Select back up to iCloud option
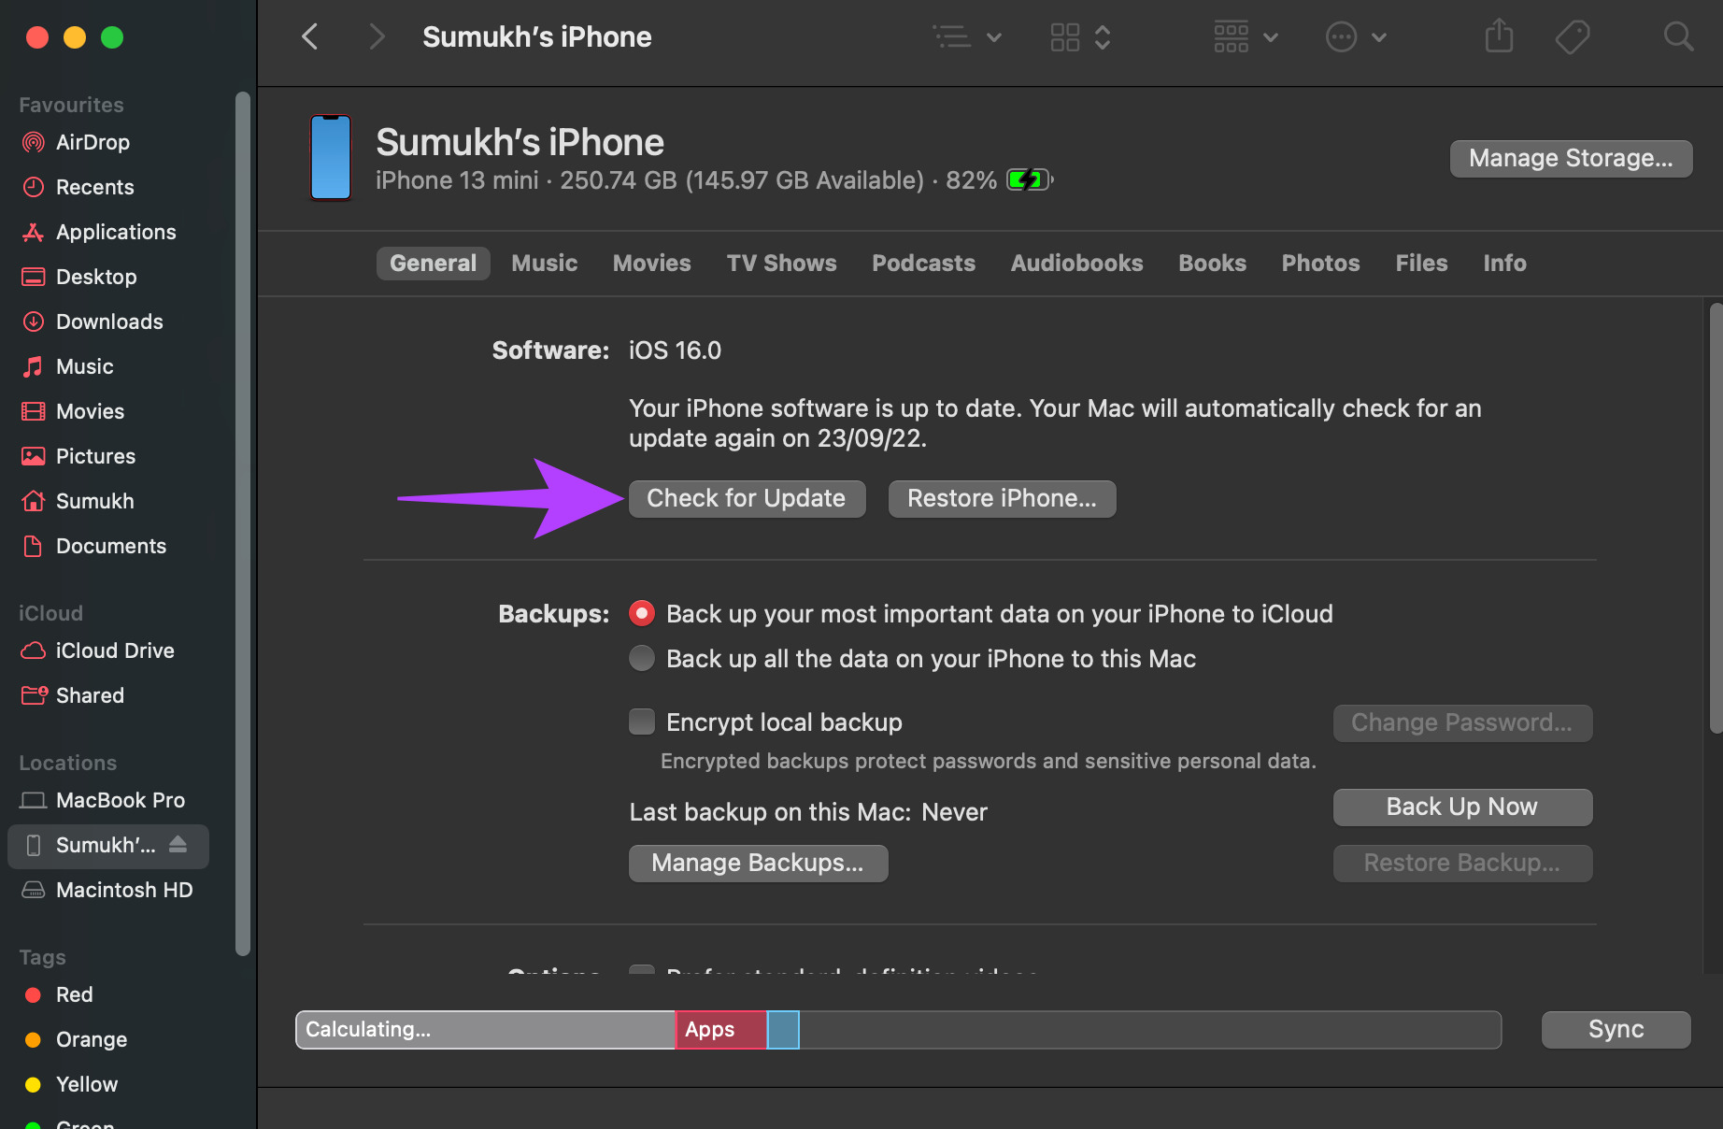 pyautogui.click(x=642, y=613)
